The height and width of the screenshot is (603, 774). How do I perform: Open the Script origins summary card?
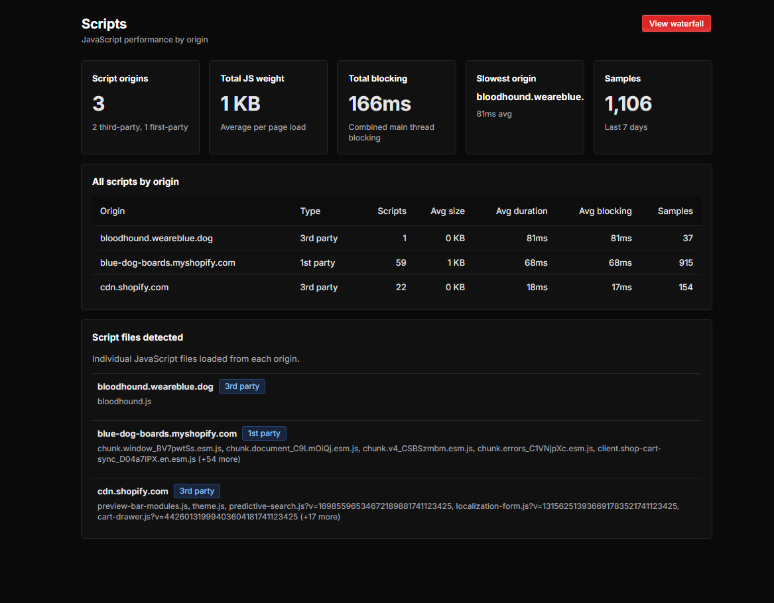[x=140, y=107]
